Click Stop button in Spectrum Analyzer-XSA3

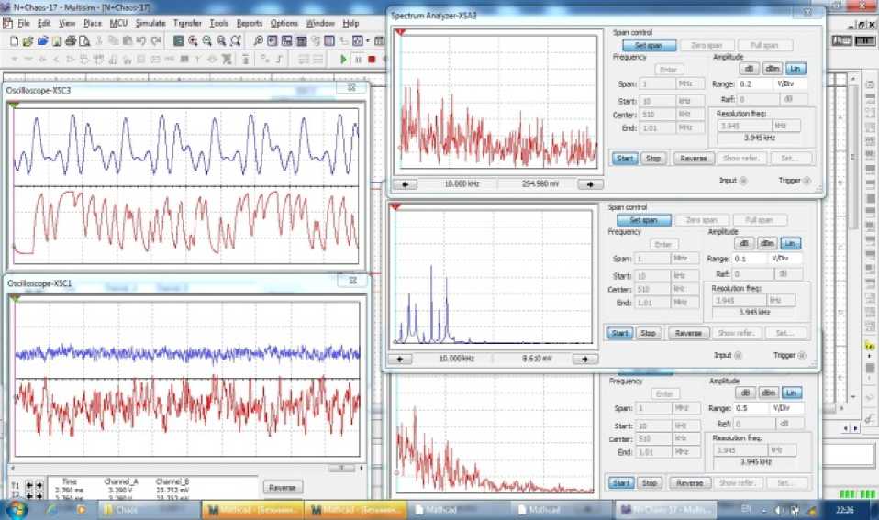[652, 158]
